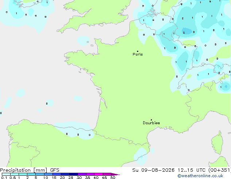Image resolution: width=231 pixels, height=179 pixels.
Task: Pick the 2–5 mm legend color swatch
Action: pos(31,174)
